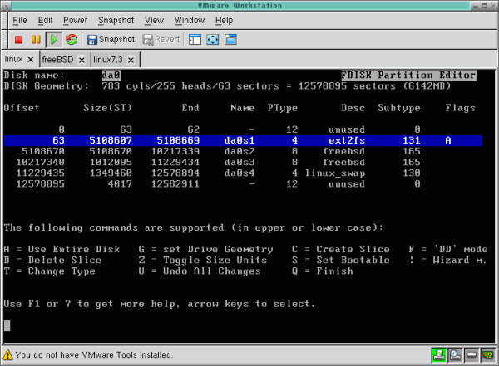Click the window menu button in title bar
The width and height of the screenshot is (499, 366).
pyautogui.click(x=7, y=6)
